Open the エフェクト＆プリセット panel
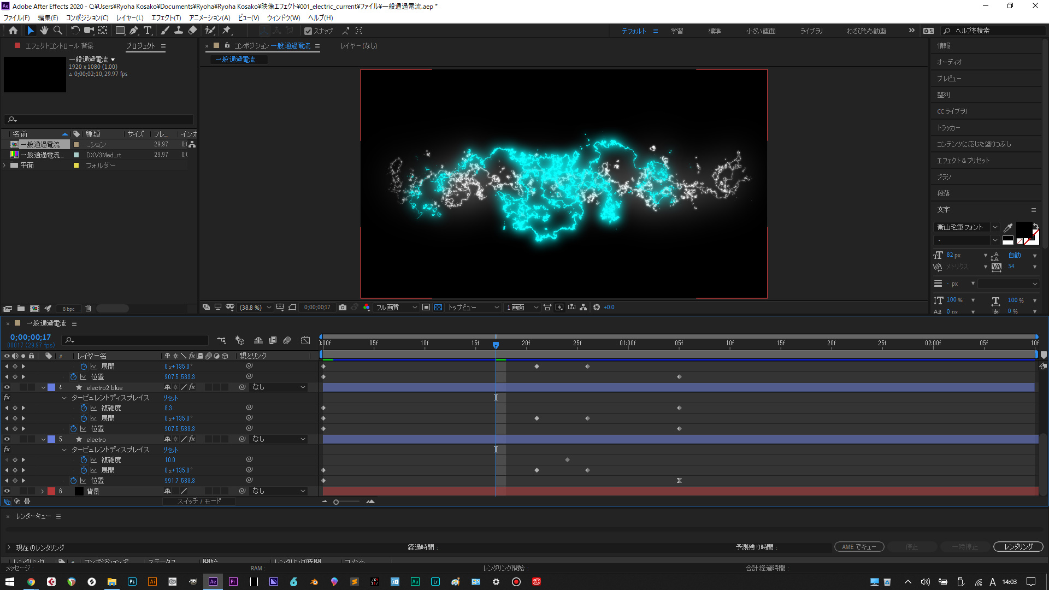 [963, 161]
